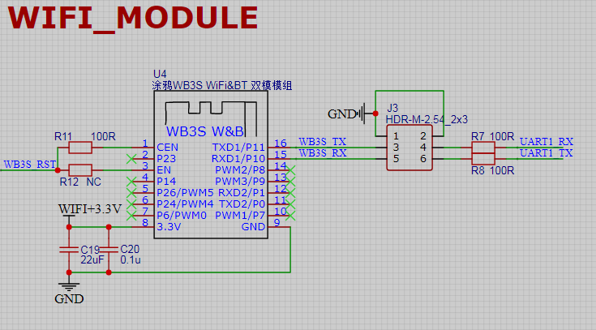
Task: Select the J3 designator label
Action: coord(392,108)
